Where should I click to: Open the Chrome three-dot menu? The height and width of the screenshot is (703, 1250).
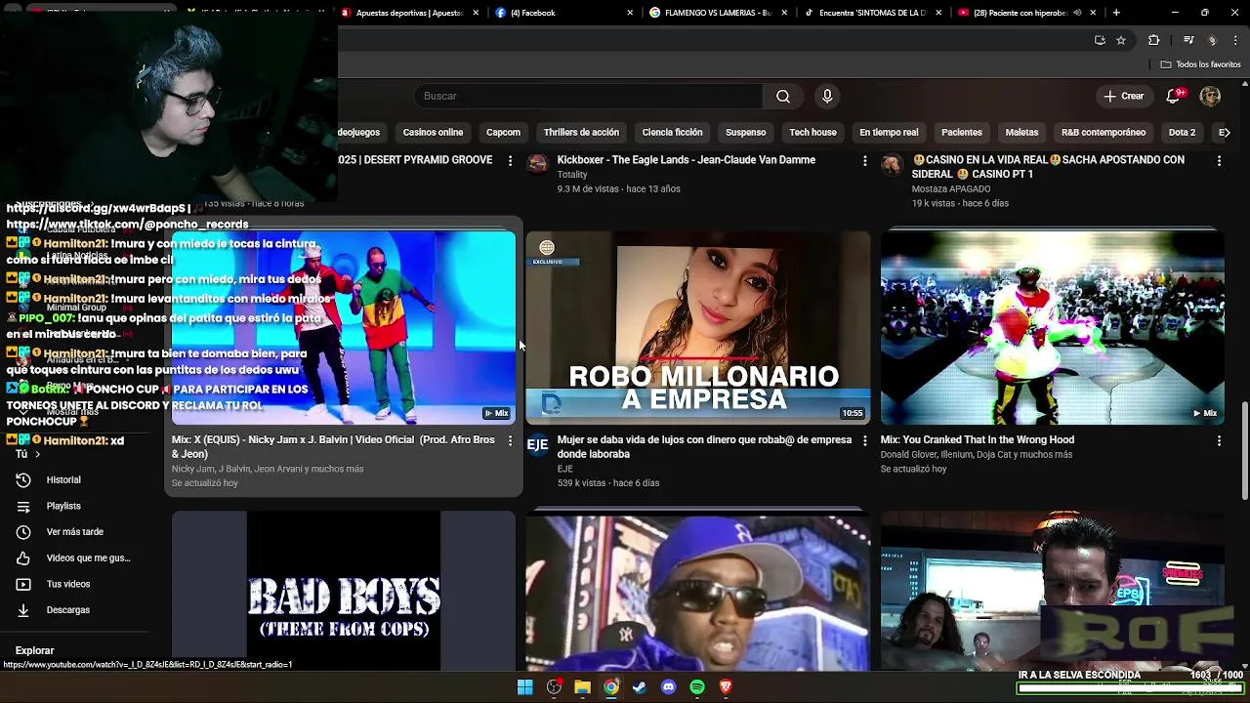(1237, 40)
